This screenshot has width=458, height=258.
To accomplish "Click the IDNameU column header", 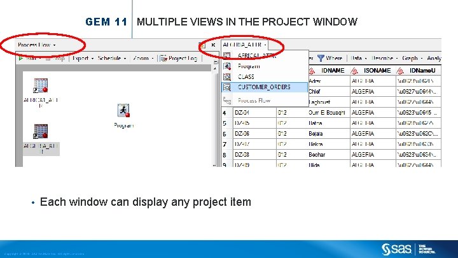I will pos(419,71).
